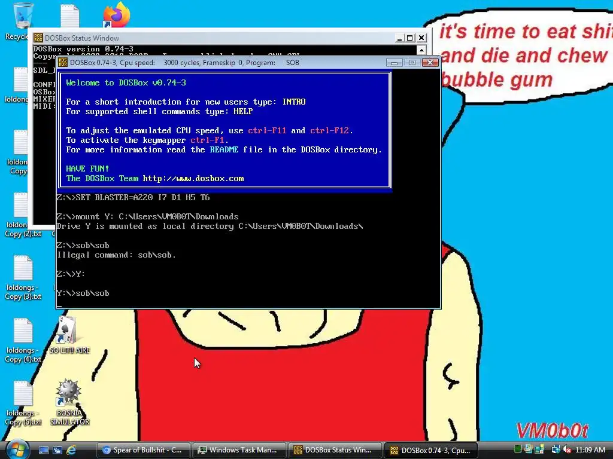This screenshot has height=459, width=613.
Task: Maximize the DOSBox Status Window
Action: pyautogui.click(x=409, y=38)
